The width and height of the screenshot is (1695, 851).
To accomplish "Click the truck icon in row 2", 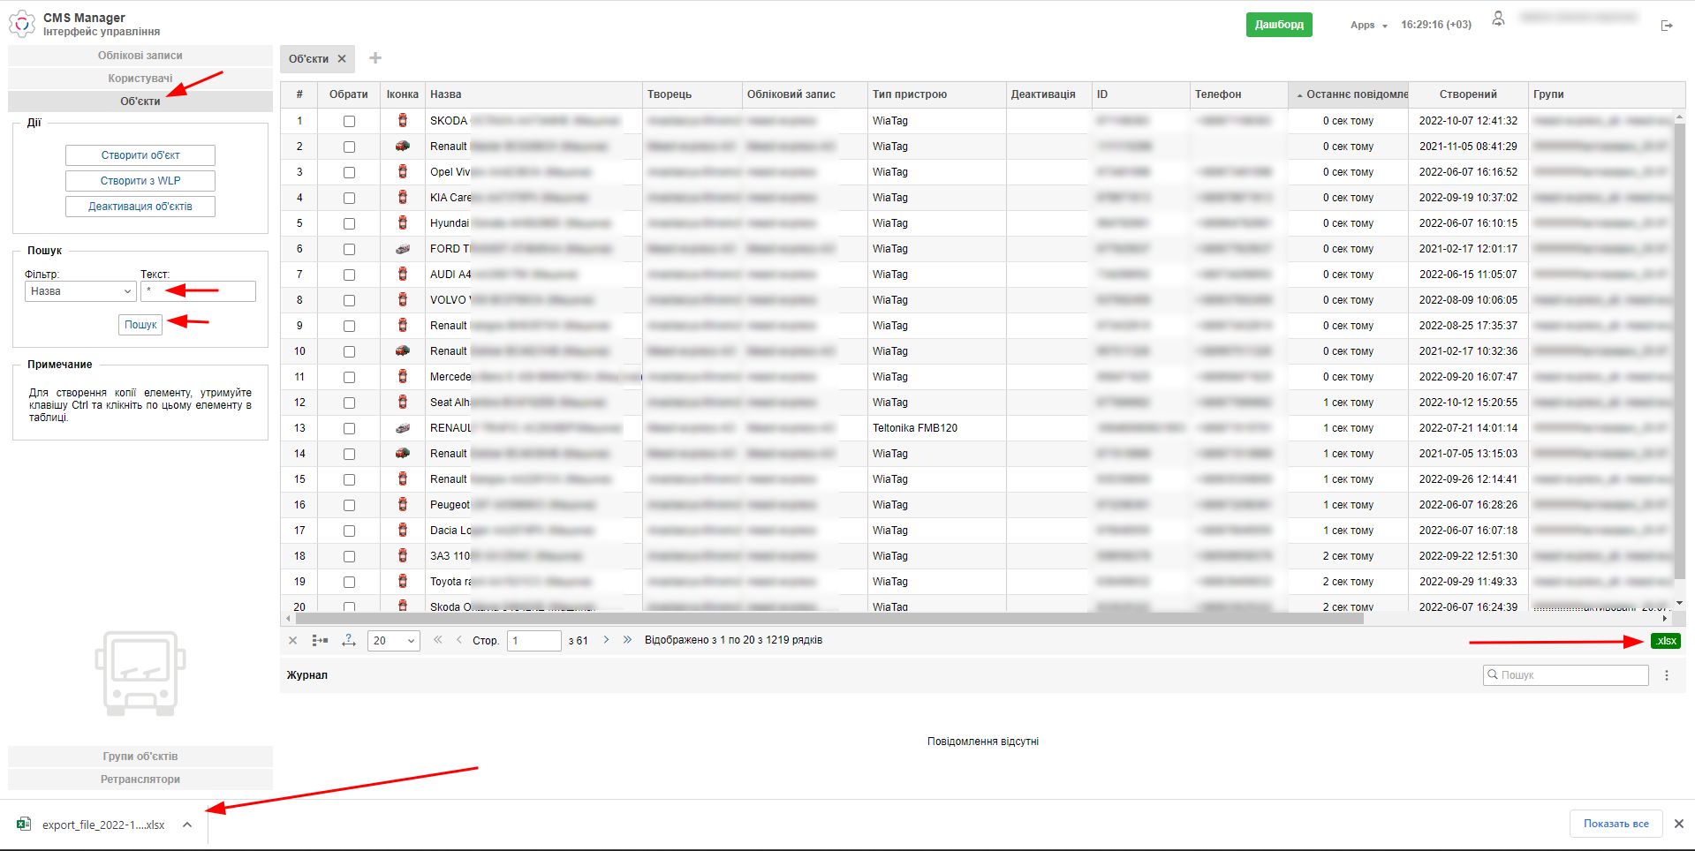I will tap(403, 146).
